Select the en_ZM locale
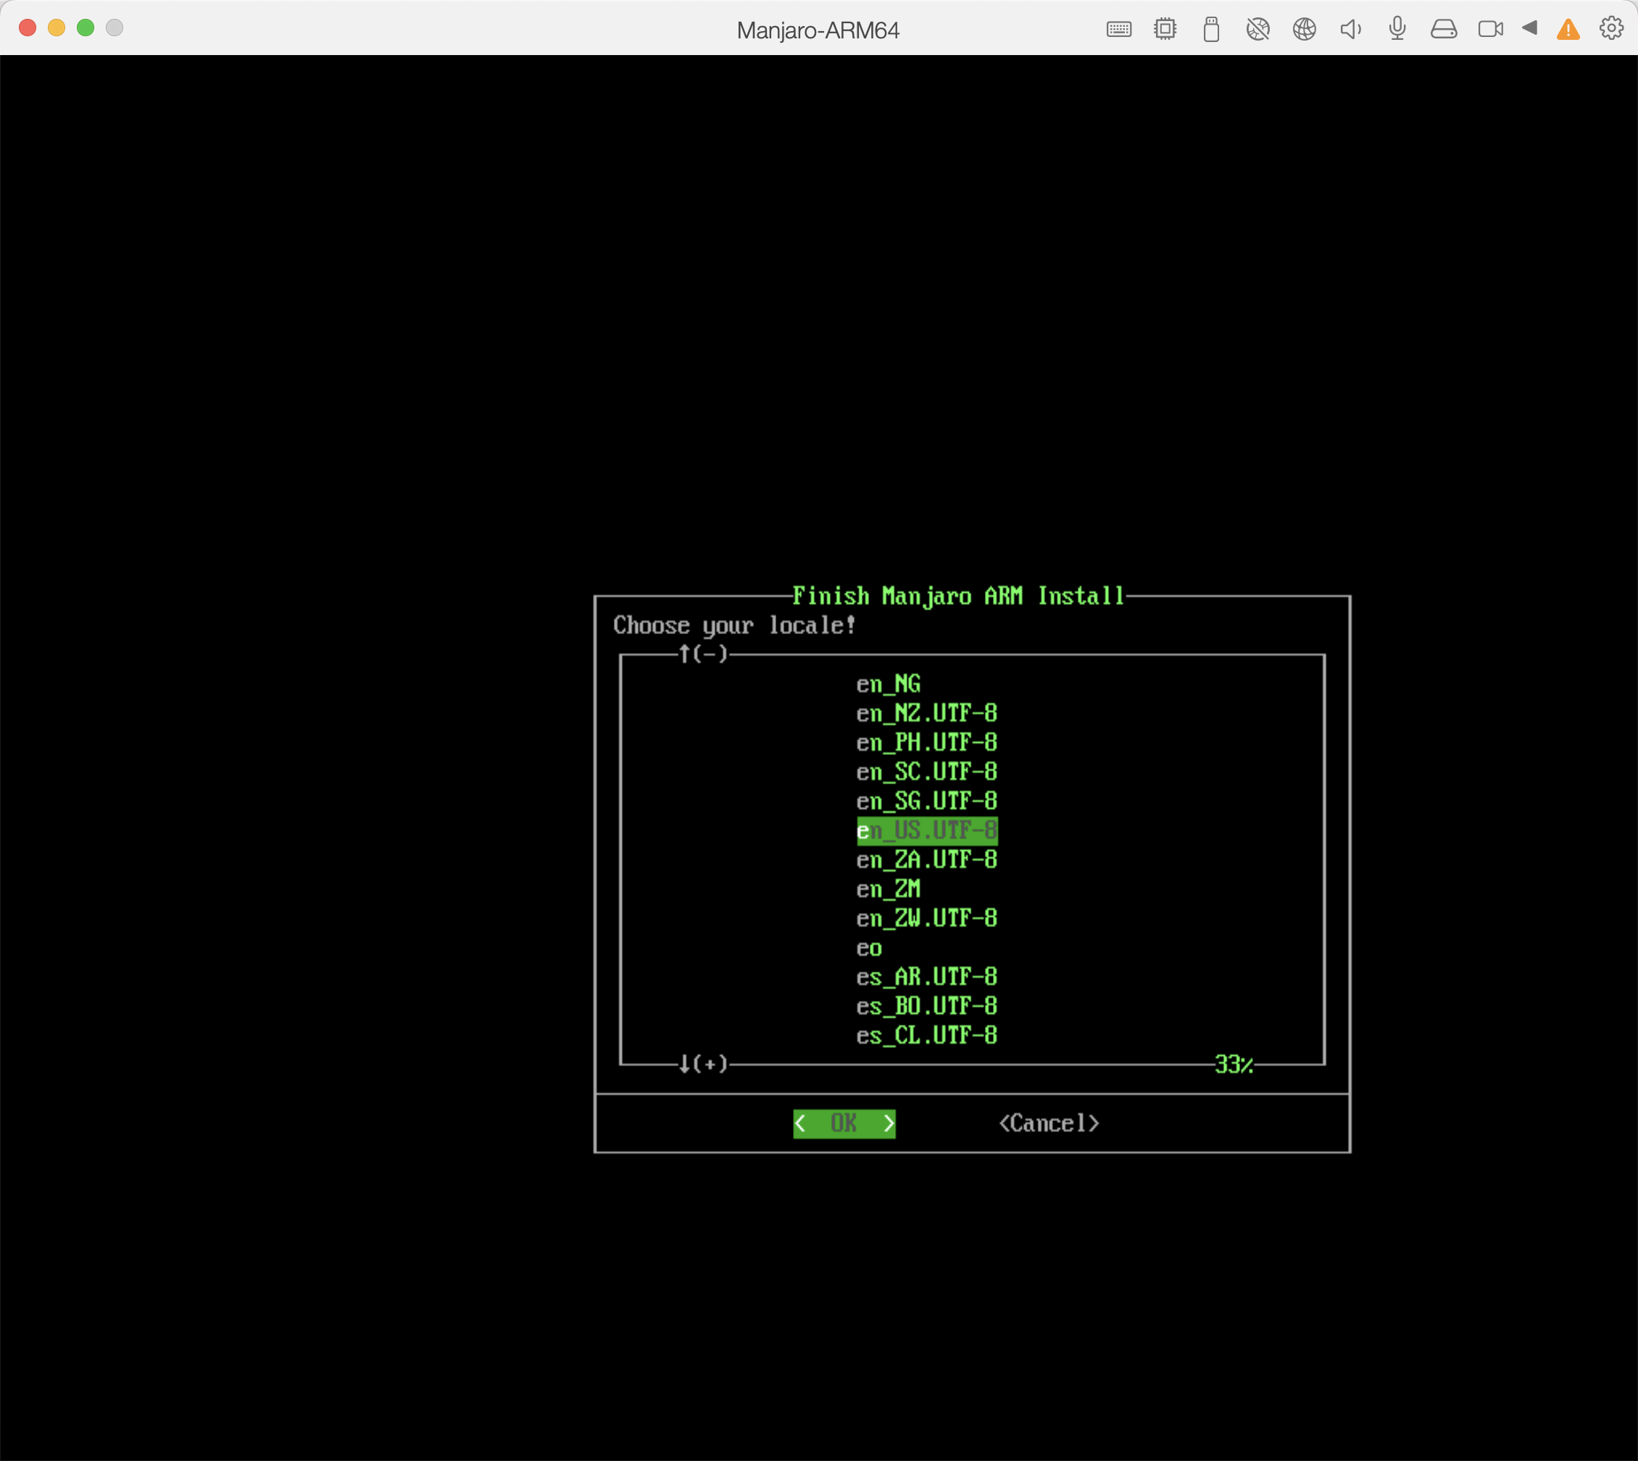 click(888, 888)
